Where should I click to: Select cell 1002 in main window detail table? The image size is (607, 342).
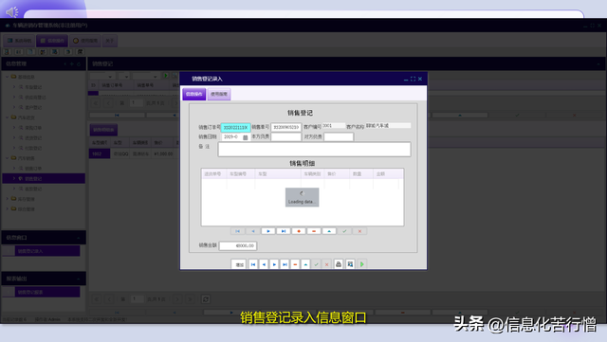100,154
